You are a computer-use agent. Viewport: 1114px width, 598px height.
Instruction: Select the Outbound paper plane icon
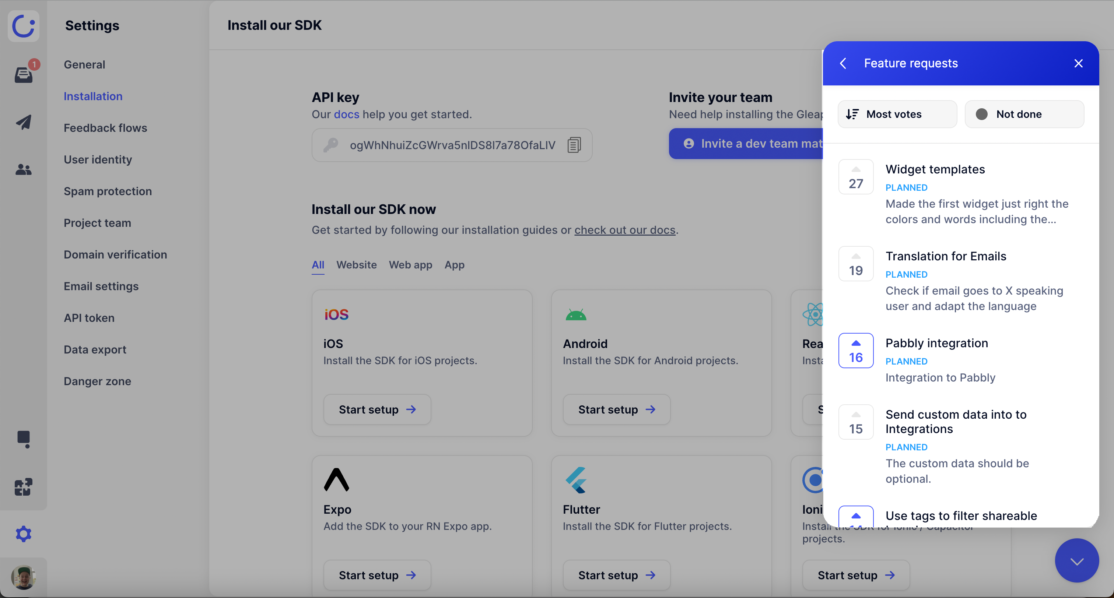pyautogui.click(x=23, y=122)
